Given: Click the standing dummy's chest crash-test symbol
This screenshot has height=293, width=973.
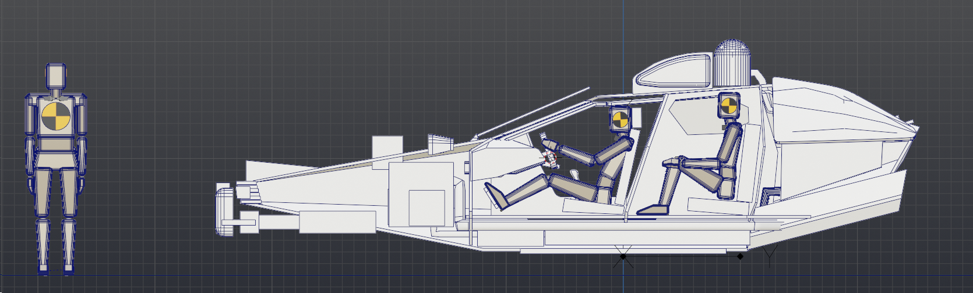Looking at the screenshot, I should coord(55,116).
